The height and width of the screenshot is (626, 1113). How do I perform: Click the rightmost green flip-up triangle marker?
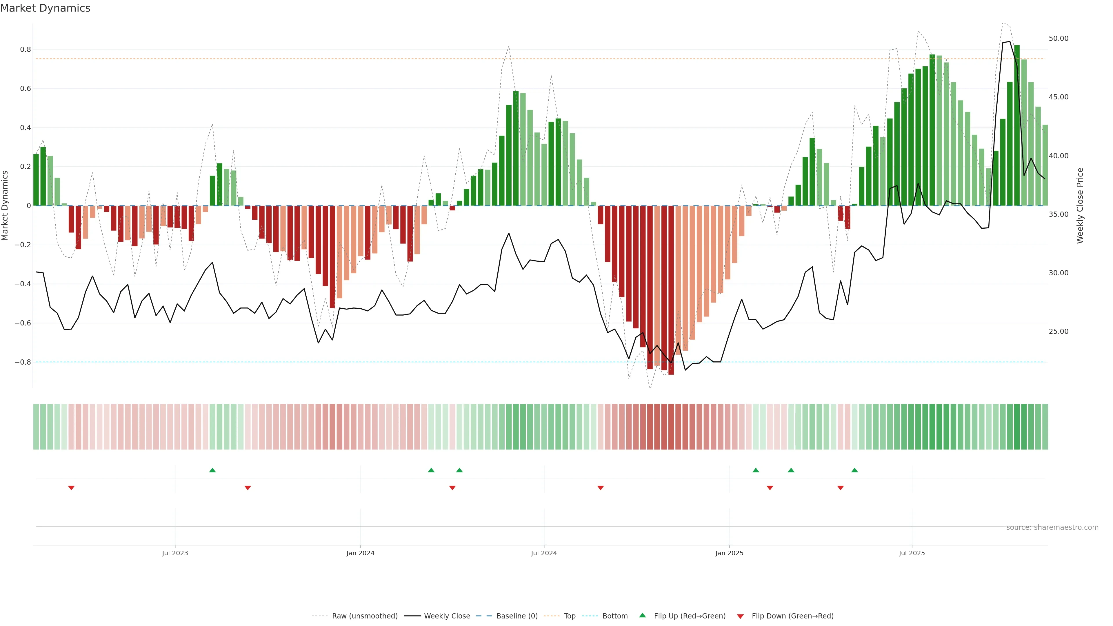[854, 470]
